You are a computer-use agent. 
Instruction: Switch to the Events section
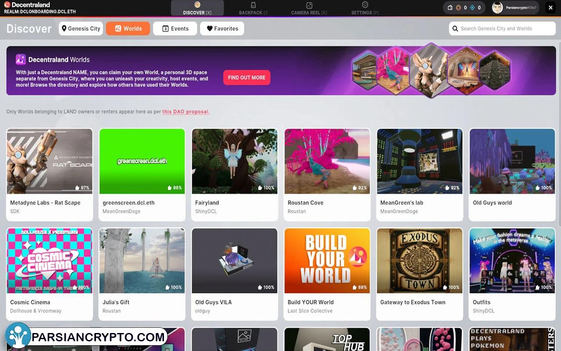coord(175,29)
